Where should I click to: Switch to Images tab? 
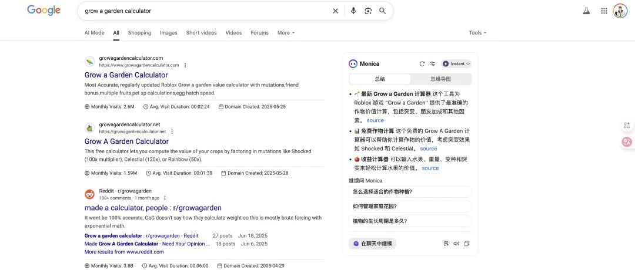(x=169, y=33)
